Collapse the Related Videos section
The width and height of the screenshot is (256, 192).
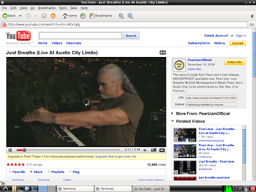(x=172, y=121)
